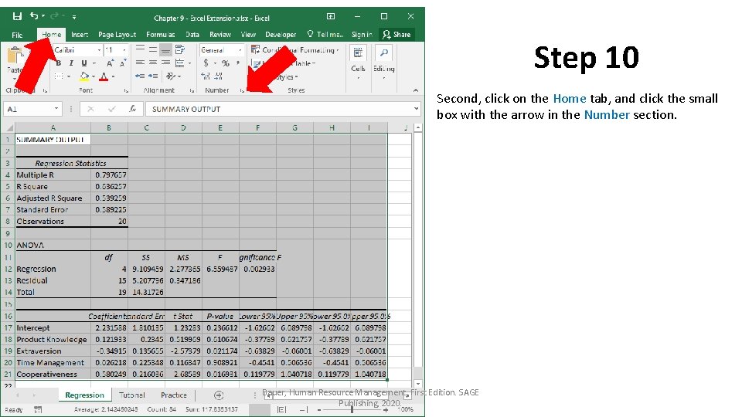
Task: Switch to the Data tab
Action: click(x=192, y=35)
